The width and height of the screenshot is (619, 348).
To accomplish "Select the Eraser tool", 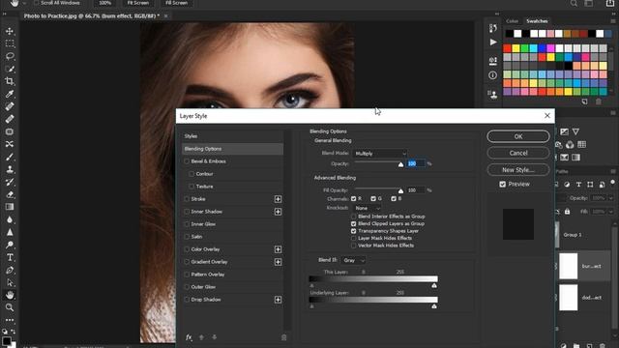I will [x=10, y=194].
